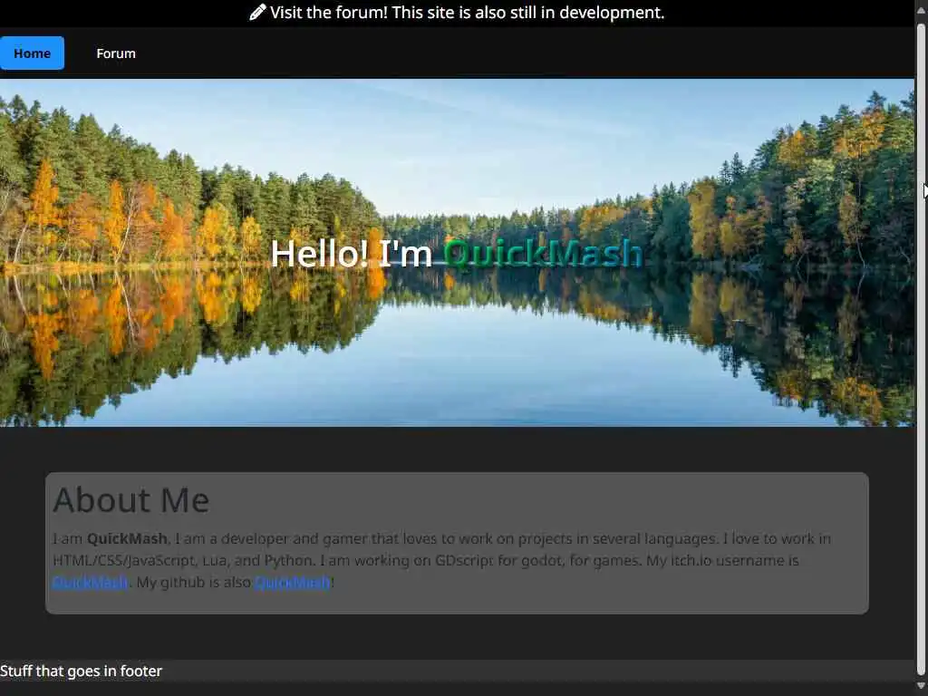The width and height of the screenshot is (928, 696).
Task: Click the green QuickMash name in the hero
Action: point(544,254)
